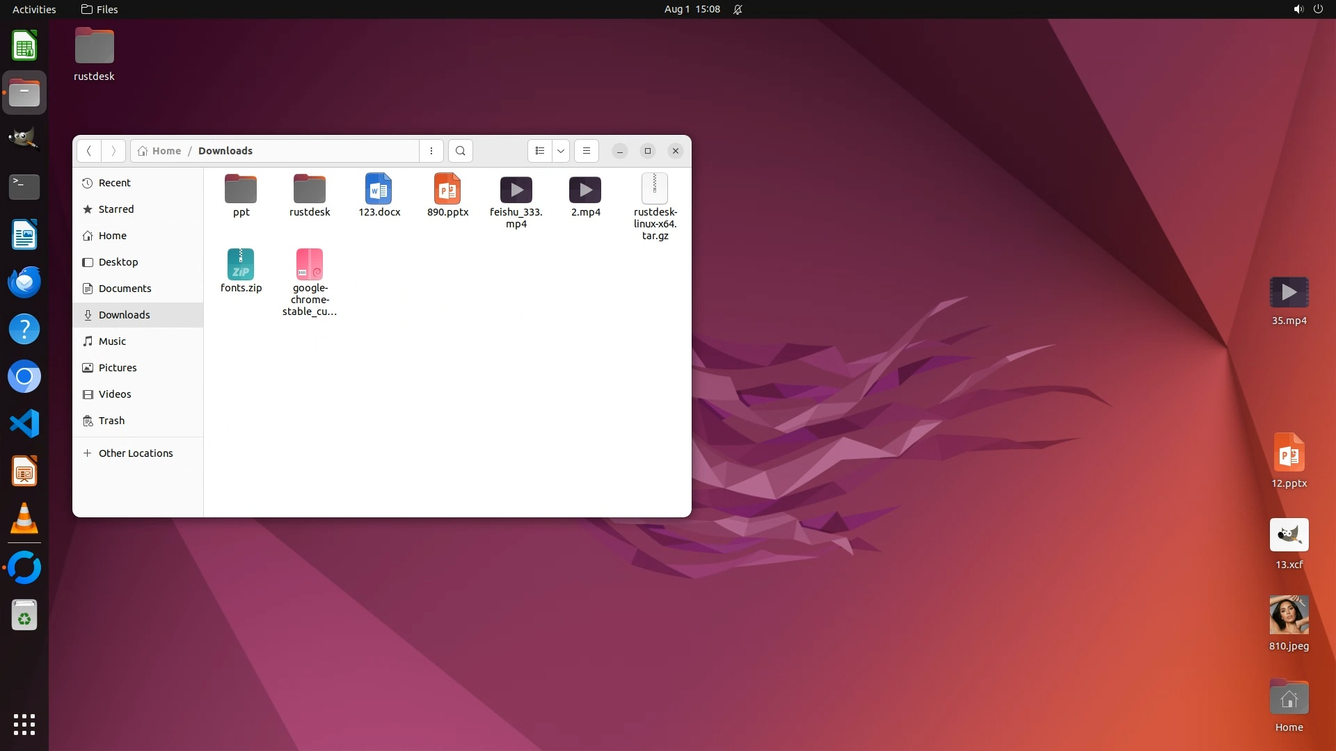Go back with the left arrow
The width and height of the screenshot is (1336, 751).
pos(89,151)
